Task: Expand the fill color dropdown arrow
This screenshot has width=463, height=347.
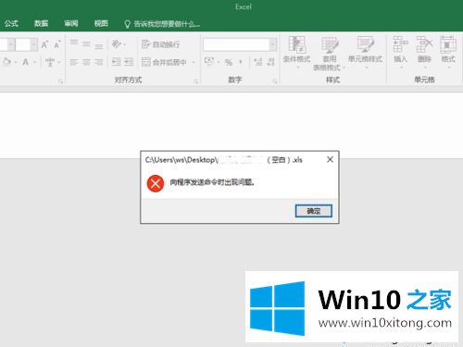Action: [16, 62]
